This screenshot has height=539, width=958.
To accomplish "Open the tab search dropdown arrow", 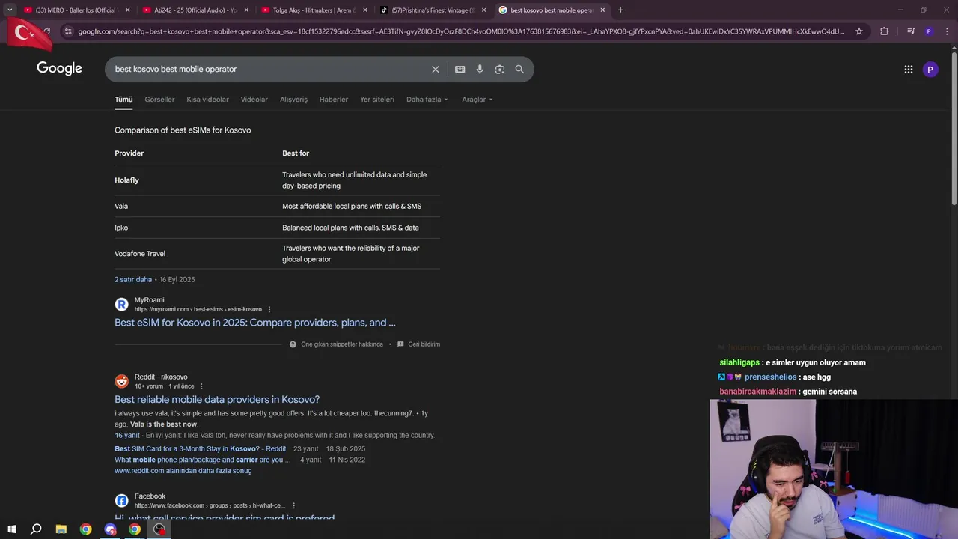I will tap(10, 10).
